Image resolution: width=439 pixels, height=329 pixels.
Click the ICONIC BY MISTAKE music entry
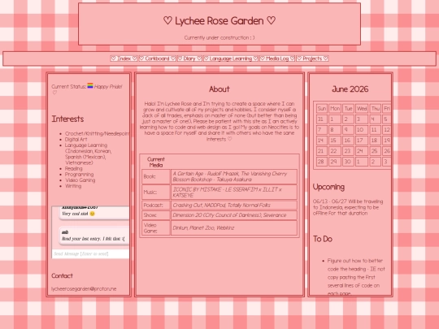pyautogui.click(x=234, y=193)
